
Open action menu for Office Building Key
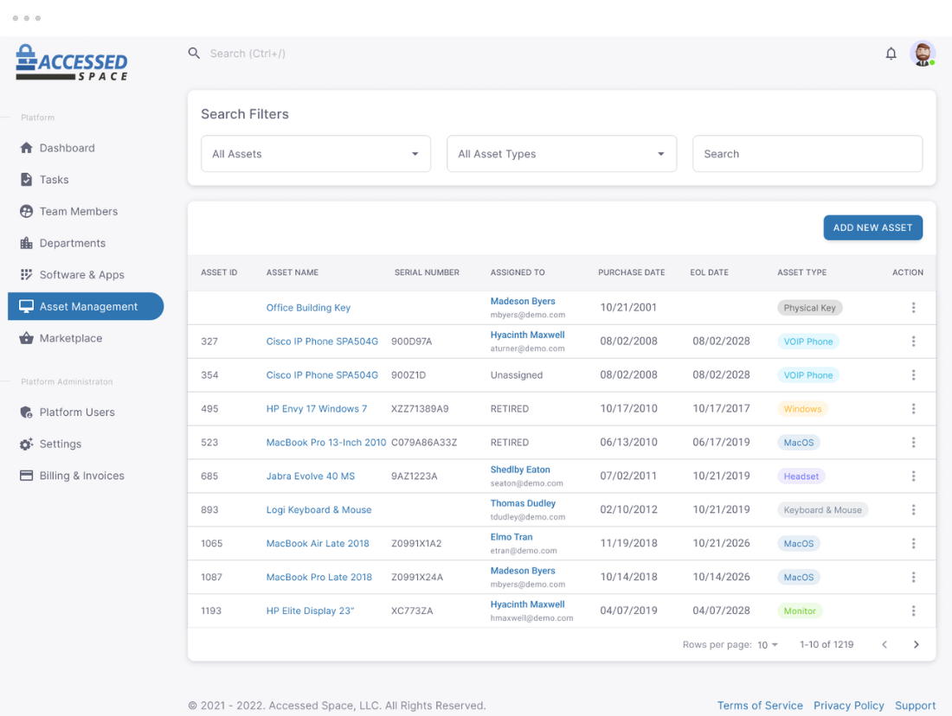(x=913, y=308)
